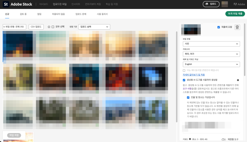This screenshot has height=142, width=247.
Task: Click the 16개 파일 제출 button
Action: tap(235, 14)
